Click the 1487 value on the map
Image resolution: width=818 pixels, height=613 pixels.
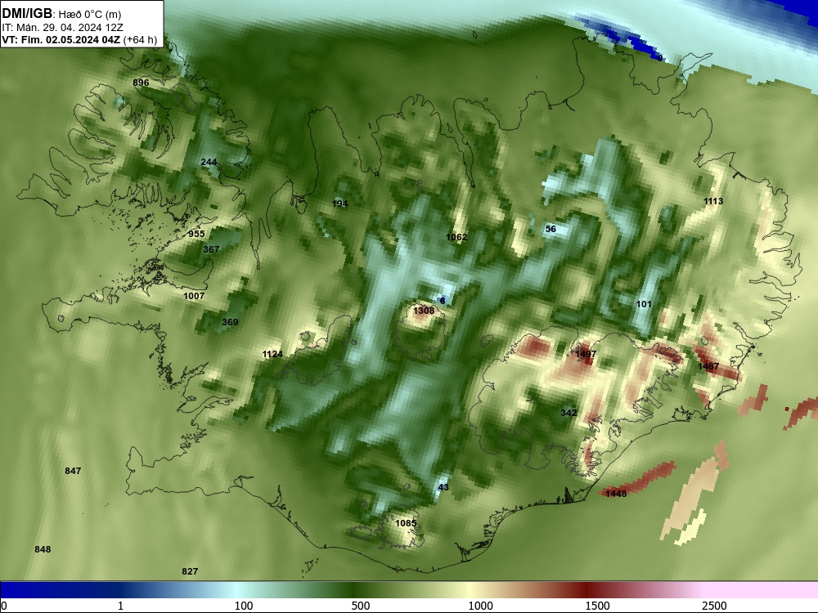pos(708,366)
